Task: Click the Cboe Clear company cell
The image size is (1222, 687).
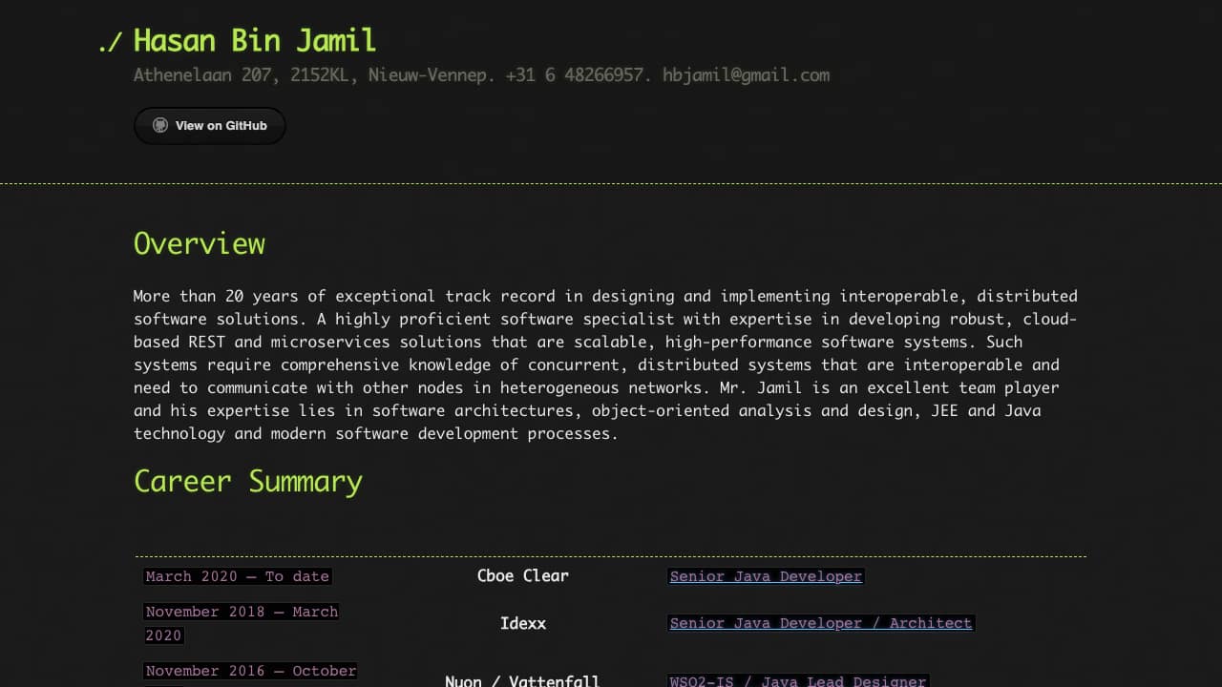Action: pyautogui.click(x=523, y=575)
